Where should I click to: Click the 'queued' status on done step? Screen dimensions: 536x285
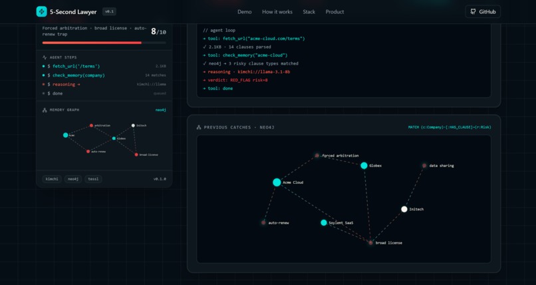pos(160,93)
